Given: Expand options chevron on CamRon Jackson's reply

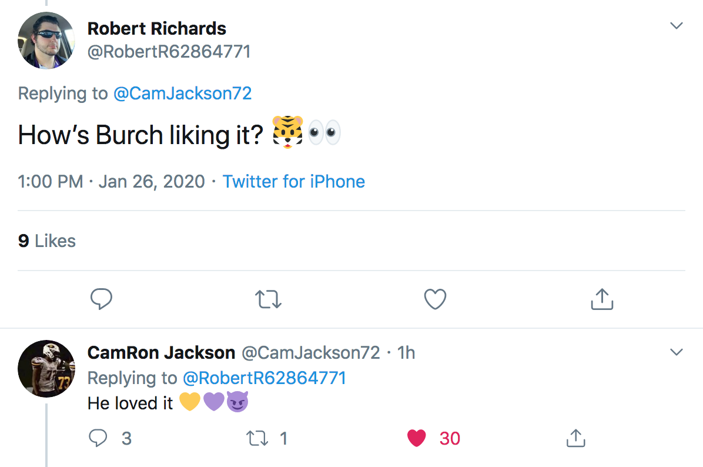Looking at the screenshot, I should (677, 352).
